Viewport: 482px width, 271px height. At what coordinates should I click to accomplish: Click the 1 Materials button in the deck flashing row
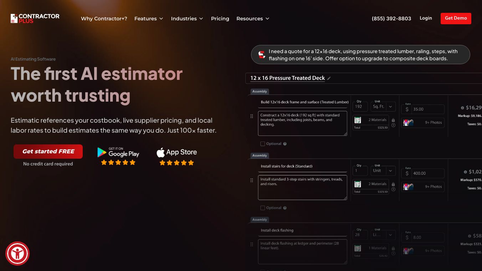[x=371, y=248]
